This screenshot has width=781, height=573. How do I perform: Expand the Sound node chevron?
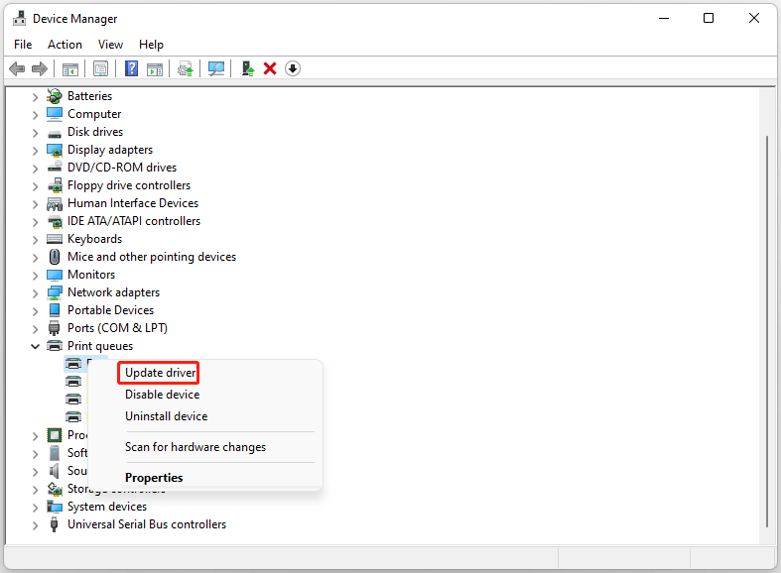pos(35,472)
